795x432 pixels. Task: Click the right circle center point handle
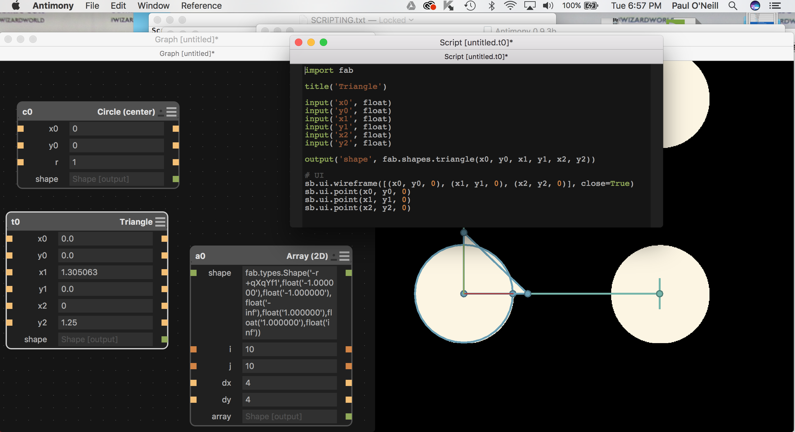659,294
